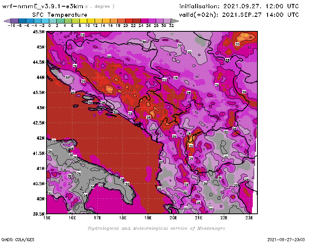
Task: Click the 24 value under the legend
Action: click(x=141, y=25)
